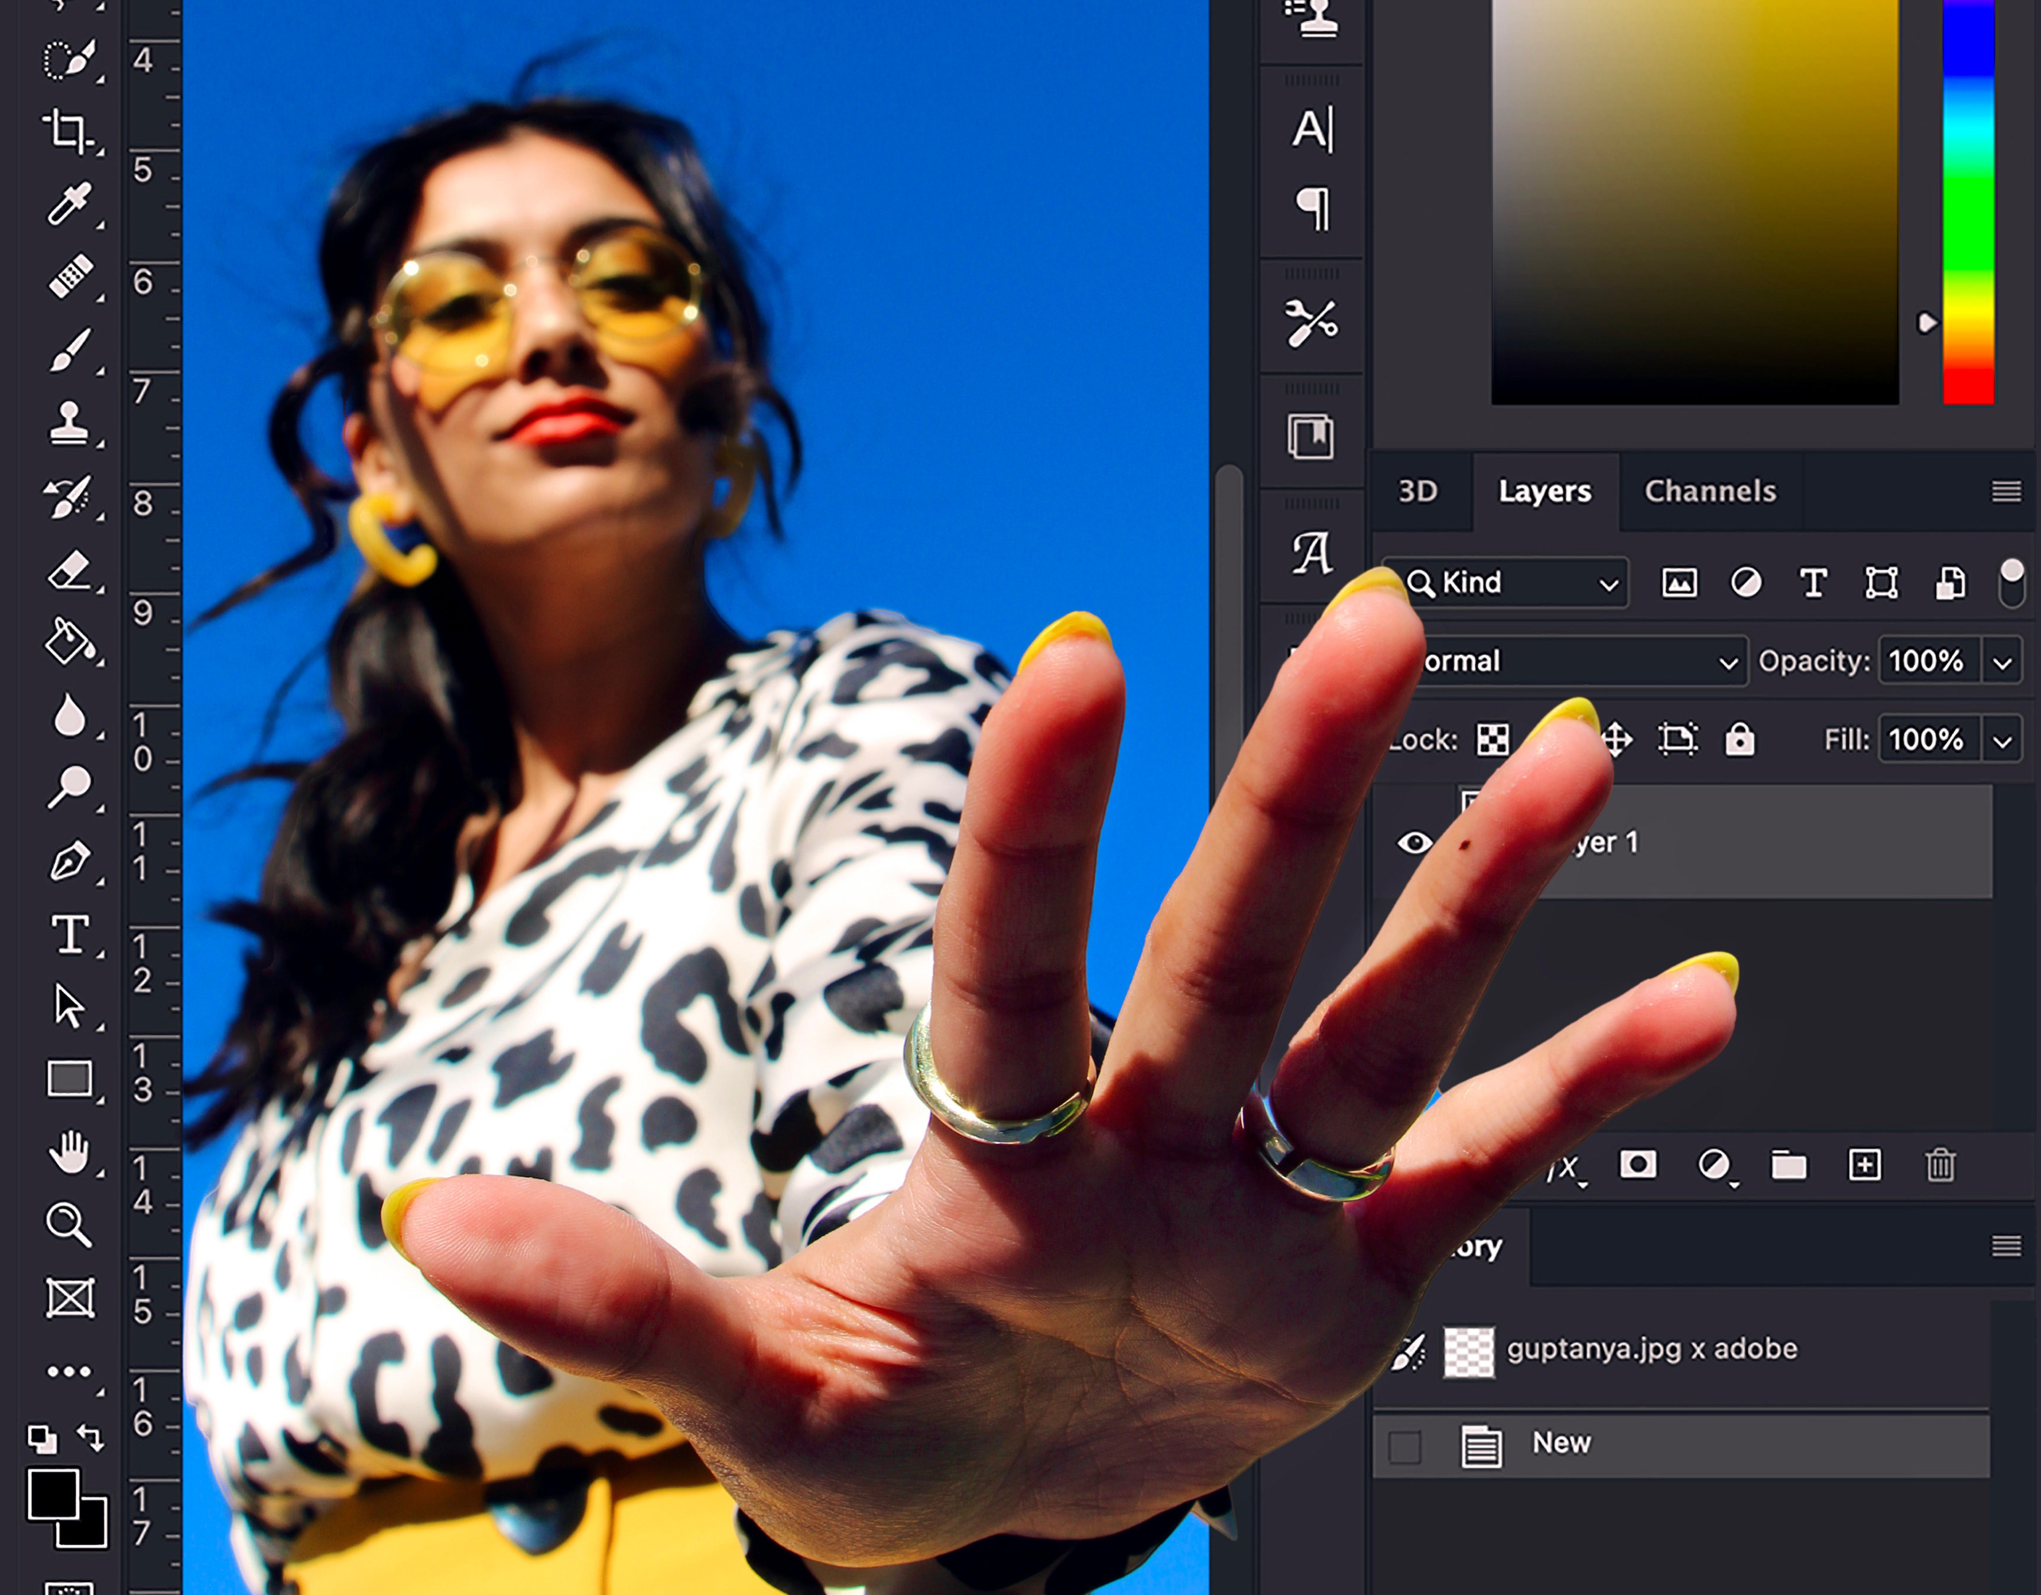Select the Brush tool
This screenshot has height=1595, width=2041.
70,349
